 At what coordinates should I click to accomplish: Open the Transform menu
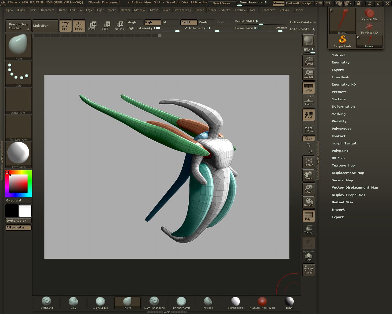tap(267, 10)
